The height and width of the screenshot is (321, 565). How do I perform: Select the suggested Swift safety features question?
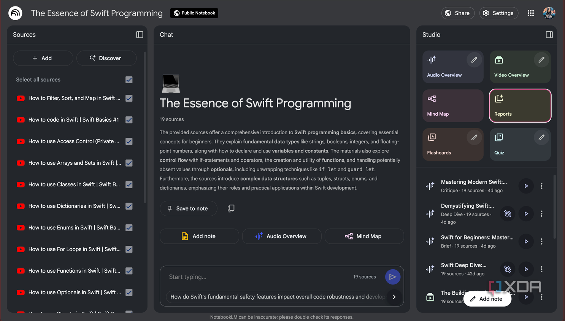point(277,297)
